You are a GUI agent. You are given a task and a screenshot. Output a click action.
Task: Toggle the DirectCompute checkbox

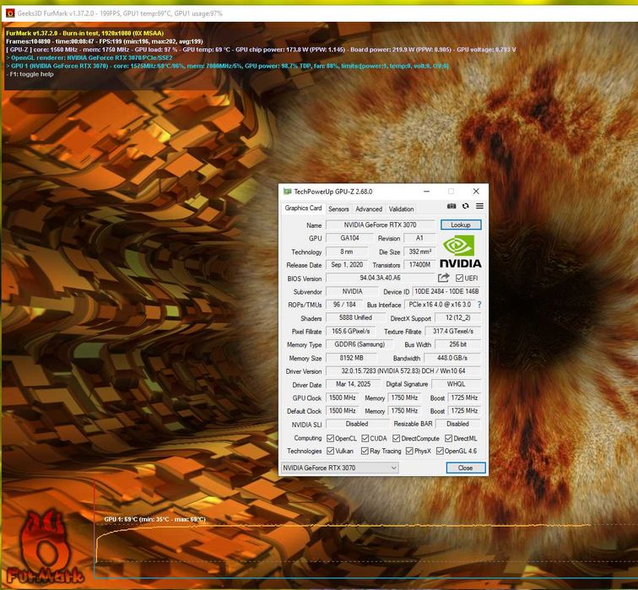(397, 438)
